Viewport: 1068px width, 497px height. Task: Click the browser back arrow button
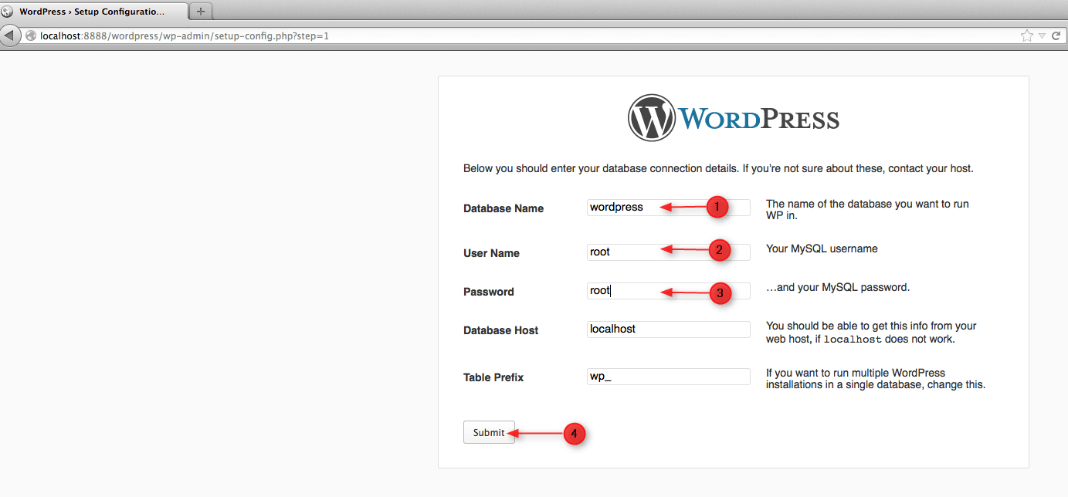[10, 35]
